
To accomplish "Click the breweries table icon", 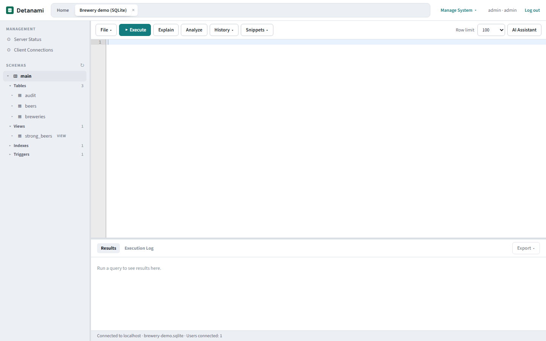I will click(20, 117).
